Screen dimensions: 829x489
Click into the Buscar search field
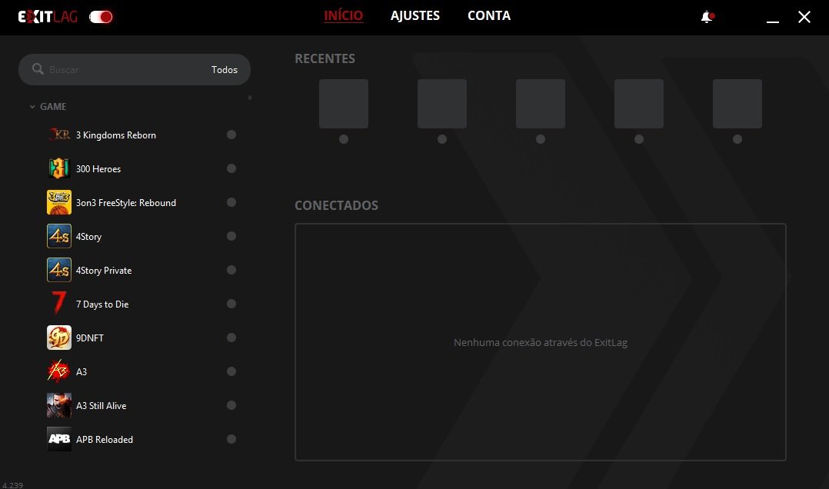(123, 70)
